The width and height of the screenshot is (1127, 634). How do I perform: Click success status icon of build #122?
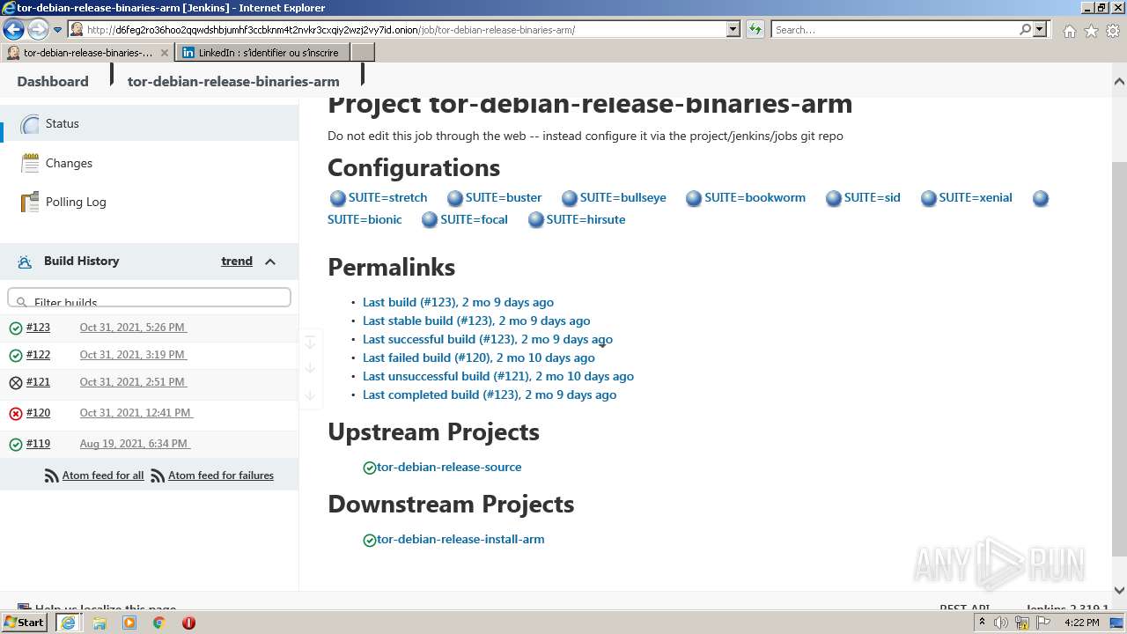[x=16, y=356]
